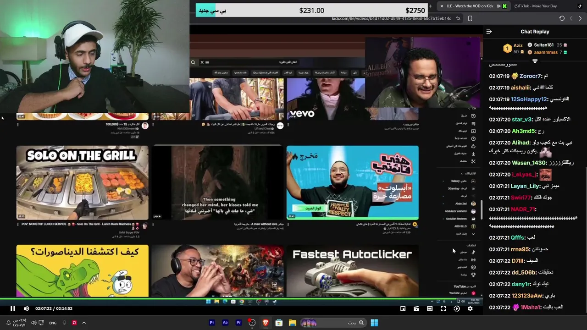This screenshot has height=330, width=587.
Task: Click the Chat Replay heading
Action: tap(535, 32)
